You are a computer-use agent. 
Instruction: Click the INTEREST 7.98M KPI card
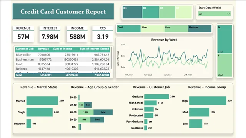click(x=50, y=34)
